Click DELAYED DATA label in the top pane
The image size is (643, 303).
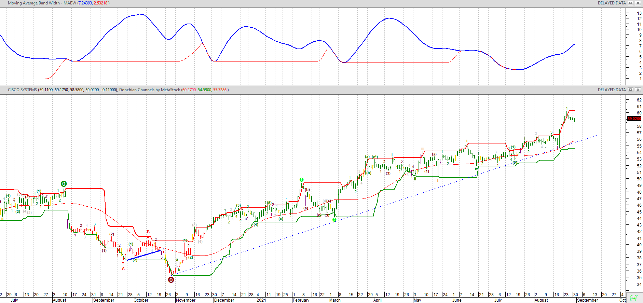click(612, 3)
